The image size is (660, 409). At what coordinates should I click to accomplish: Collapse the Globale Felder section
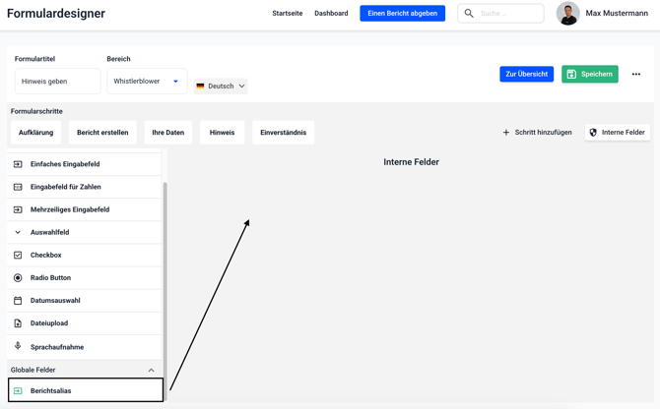(151, 371)
